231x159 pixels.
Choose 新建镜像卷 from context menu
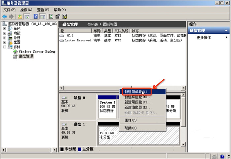[x=143, y=107]
